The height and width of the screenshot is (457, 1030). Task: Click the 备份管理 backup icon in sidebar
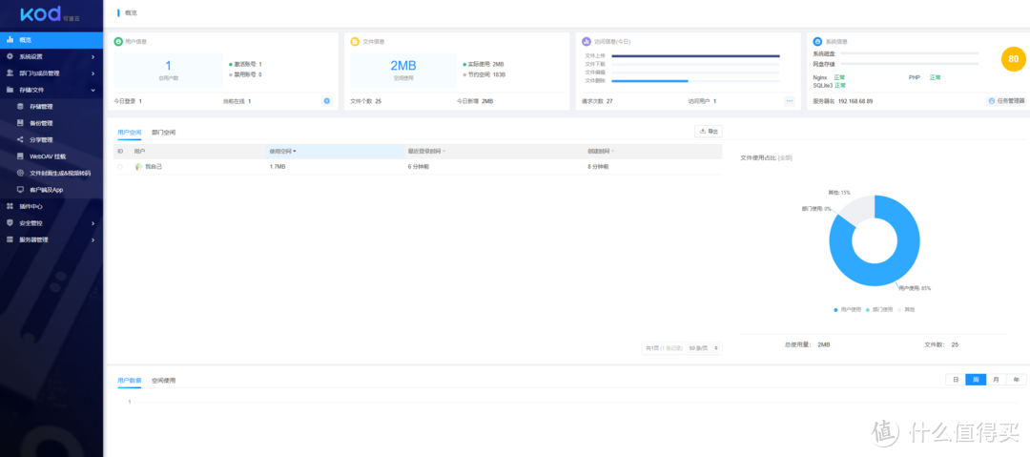pyautogui.click(x=20, y=123)
